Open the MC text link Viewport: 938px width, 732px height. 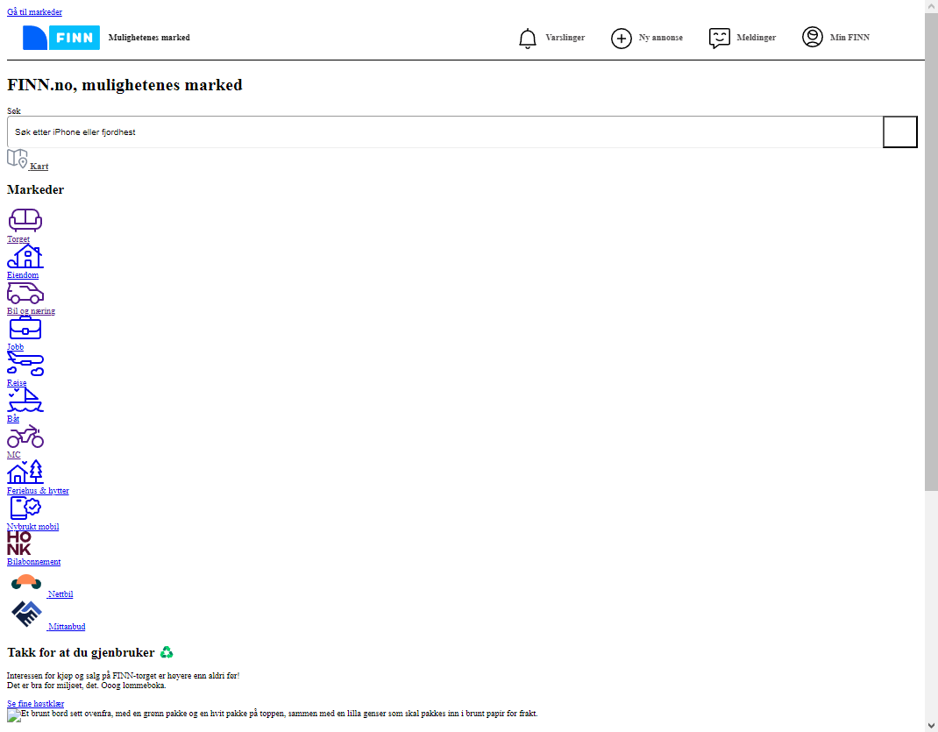click(x=14, y=455)
